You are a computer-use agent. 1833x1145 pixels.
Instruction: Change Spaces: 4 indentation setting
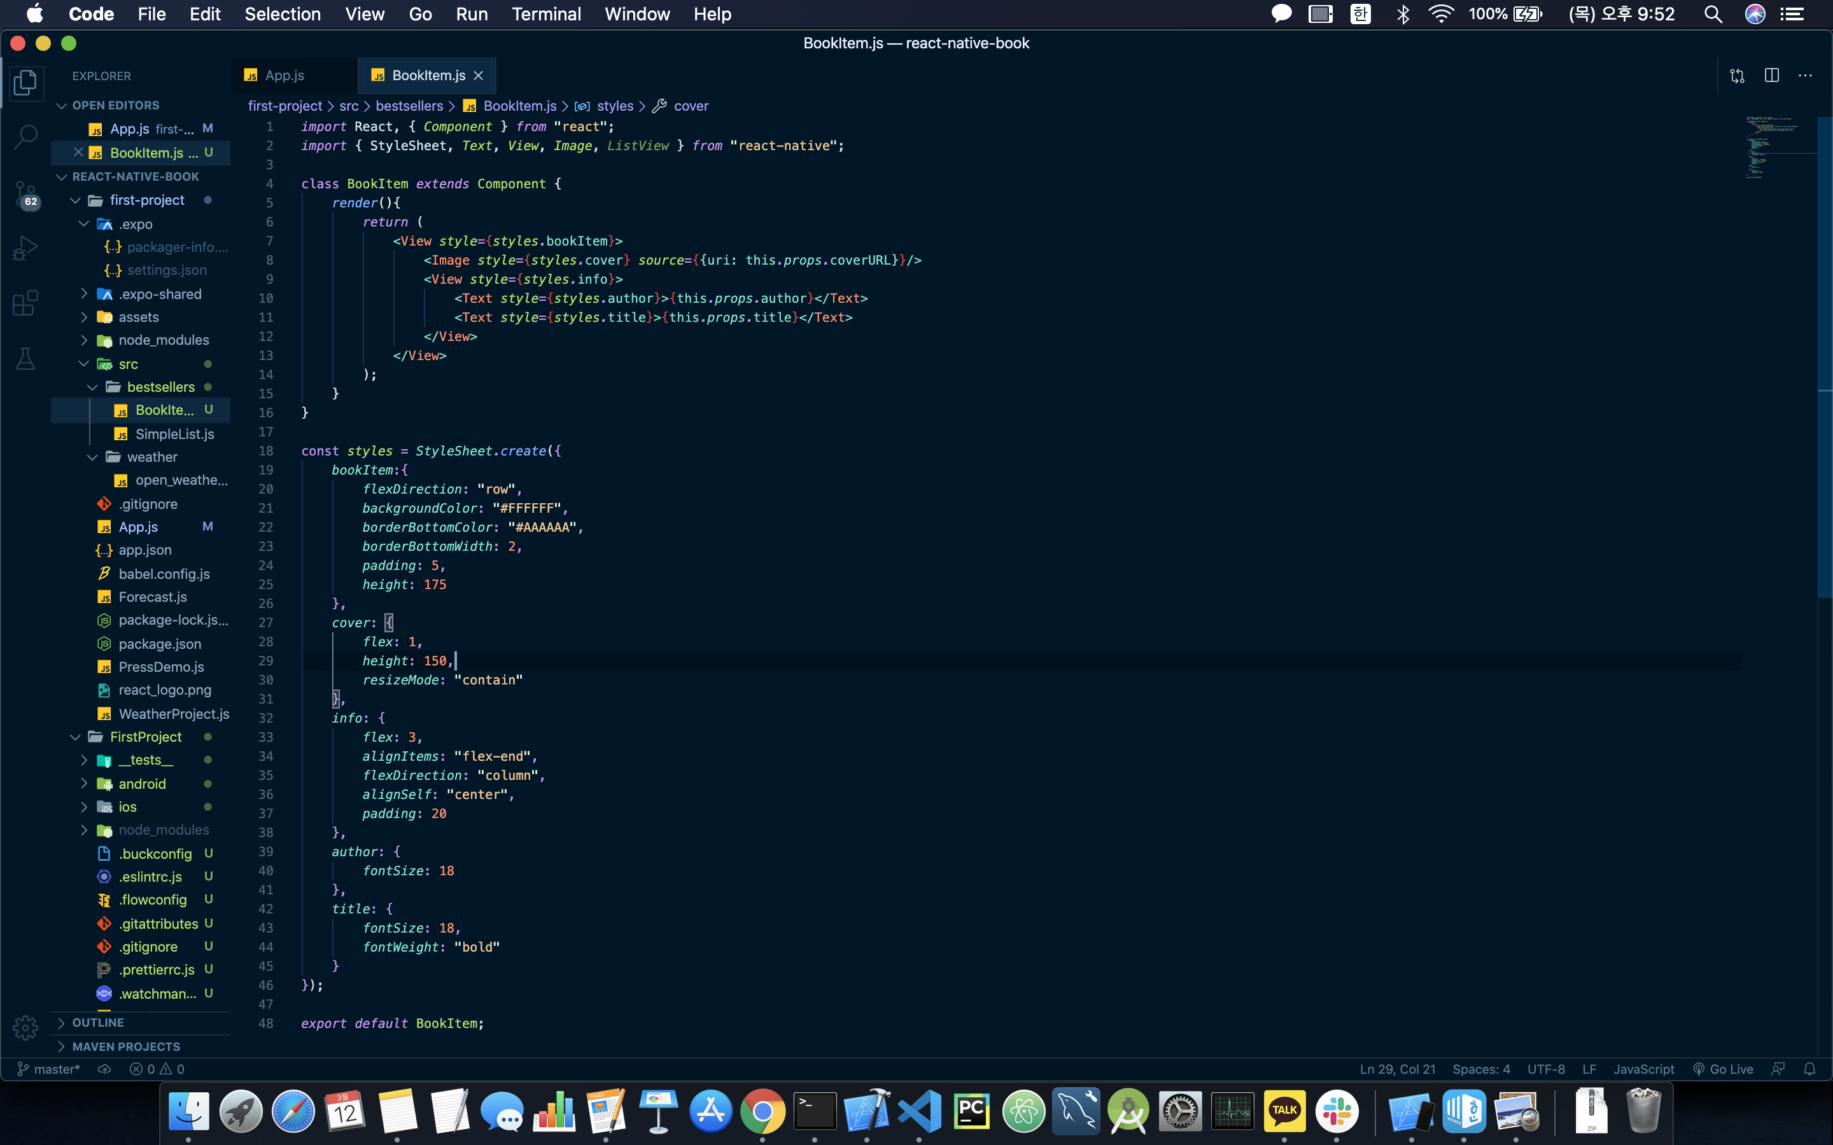coord(1481,1069)
